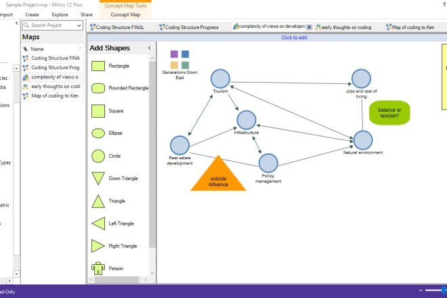The width and height of the screenshot is (447, 298).
Task: Select the green balance or tension shape
Action: tap(389, 112)
